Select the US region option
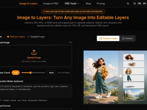Screen dimensions: 147x110 139,4
